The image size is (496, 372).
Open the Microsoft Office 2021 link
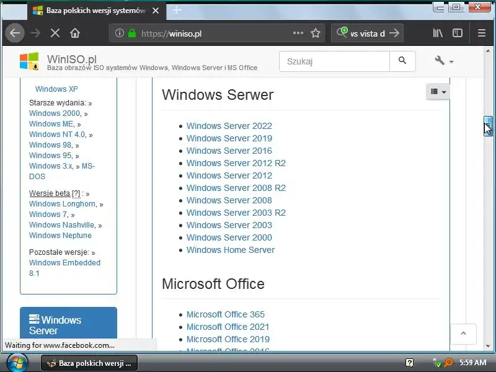click(228, 327)
